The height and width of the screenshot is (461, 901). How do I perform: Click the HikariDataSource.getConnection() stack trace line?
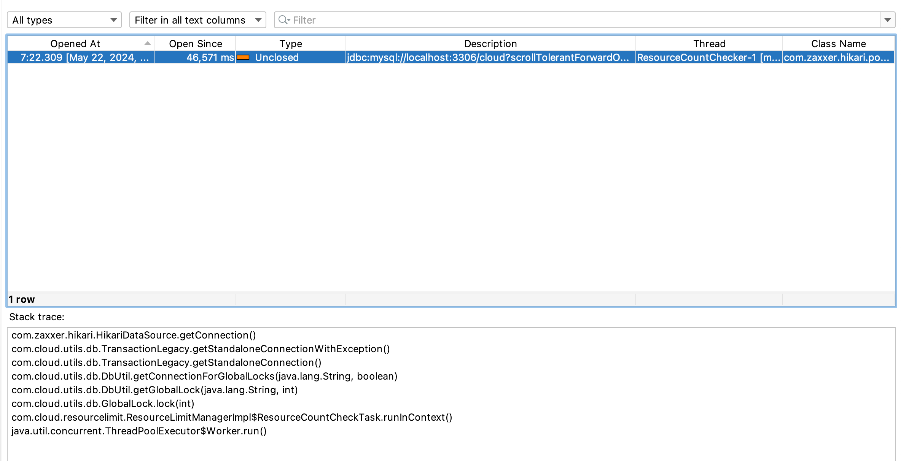click(134, 335)
